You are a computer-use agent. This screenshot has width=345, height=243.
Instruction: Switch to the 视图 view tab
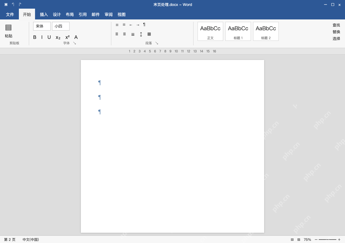122,15
